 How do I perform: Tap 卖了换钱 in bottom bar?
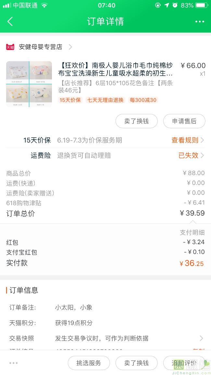pyautogui.click(x=136, y=363)
